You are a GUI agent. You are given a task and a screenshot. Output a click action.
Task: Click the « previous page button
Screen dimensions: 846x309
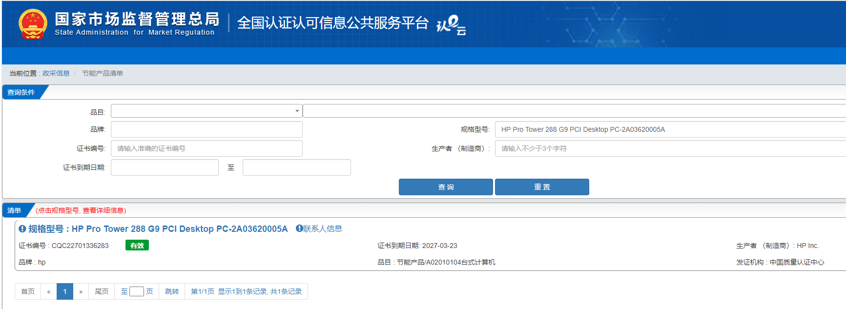pos(49,291)
